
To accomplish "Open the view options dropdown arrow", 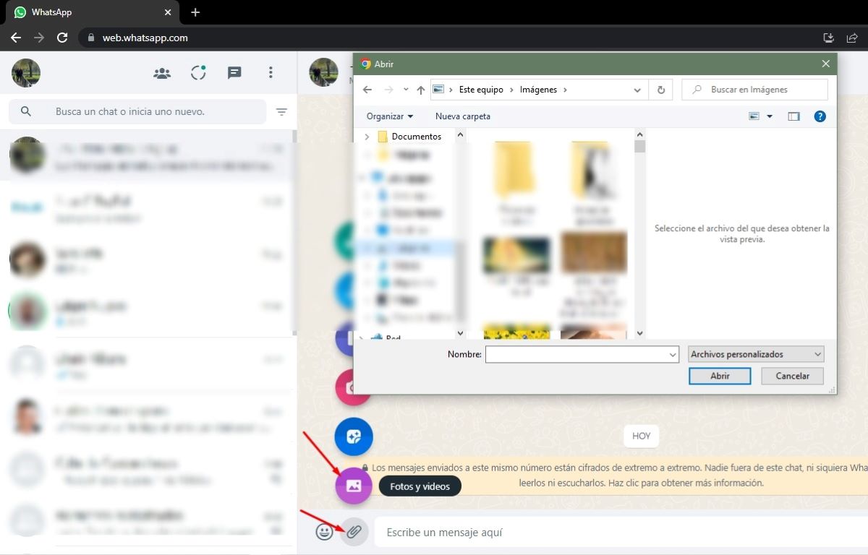I will (770, 116).
